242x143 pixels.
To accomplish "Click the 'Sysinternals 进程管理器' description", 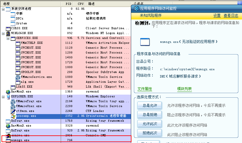I will tap(106, 116).
